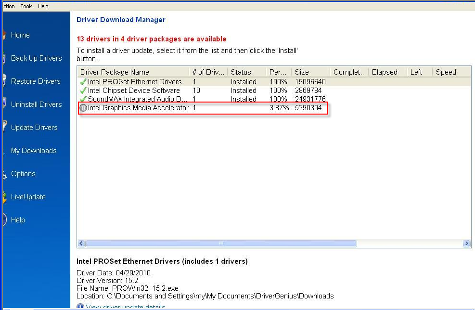This screenshot has width=475, height=310.
Task: Click the scrollbar left arrow
Action: pos(81,244)
